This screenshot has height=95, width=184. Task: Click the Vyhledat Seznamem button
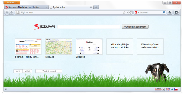(x=135, y=27)
